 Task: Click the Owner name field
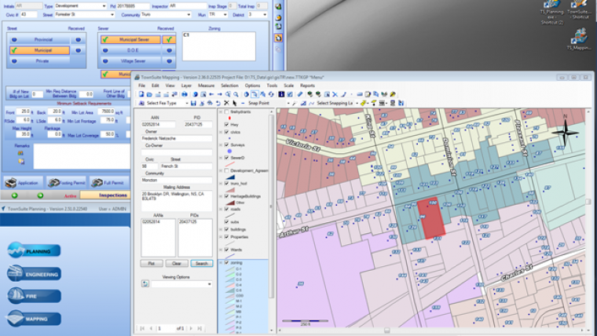coord(177,138)
